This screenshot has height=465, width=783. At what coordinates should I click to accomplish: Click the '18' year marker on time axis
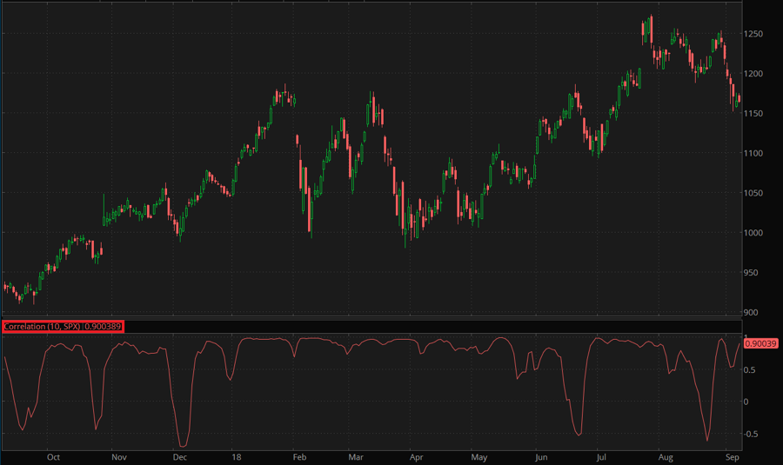click(x=236, y=456)
